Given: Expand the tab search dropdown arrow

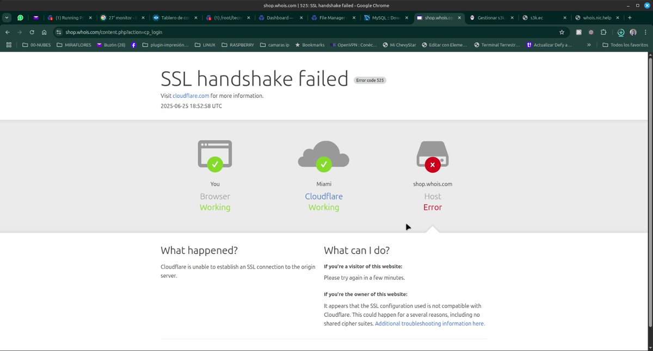Looking at the screenshot, I should 7,17.
